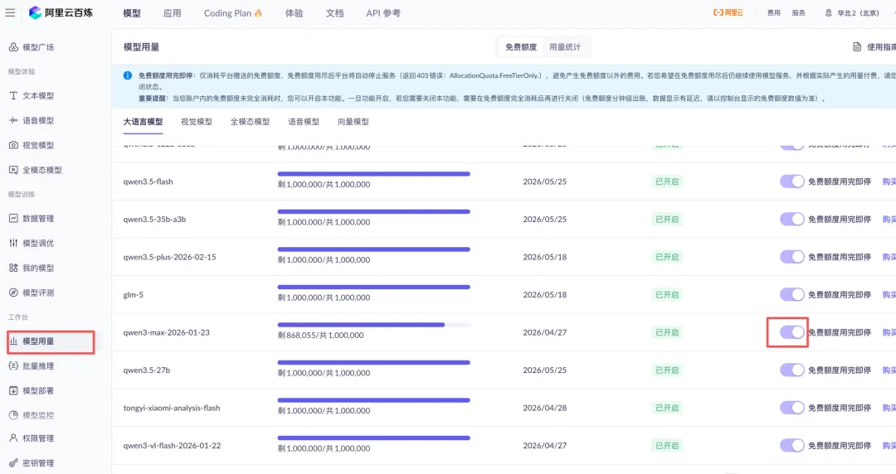Click the 权限管理 person icon
Viewport: 896px width, 474px height.
click(13, 438)
